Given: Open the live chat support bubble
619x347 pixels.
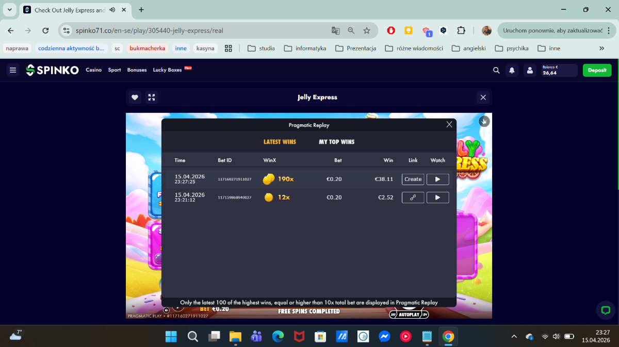Looking at the screenshot, I should (606, 310).
